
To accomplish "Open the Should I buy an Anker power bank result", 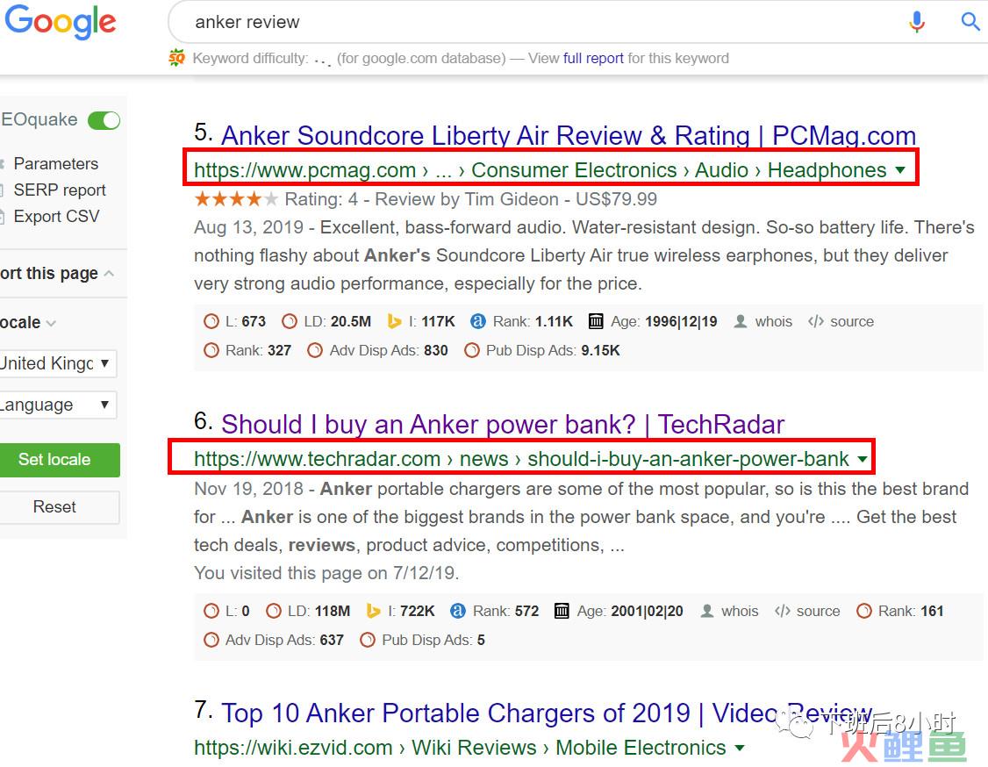I will (503, 424).
